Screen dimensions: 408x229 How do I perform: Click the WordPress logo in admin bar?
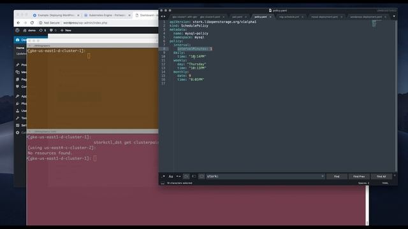(x=17, y=31)
